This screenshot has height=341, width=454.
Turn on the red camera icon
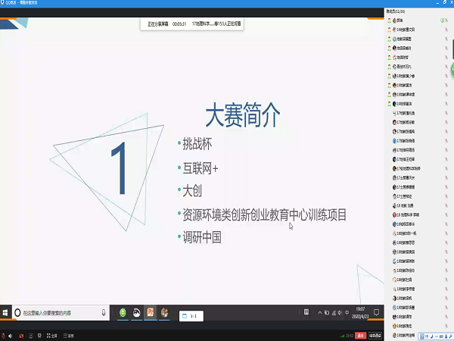[x=21, y=336]
